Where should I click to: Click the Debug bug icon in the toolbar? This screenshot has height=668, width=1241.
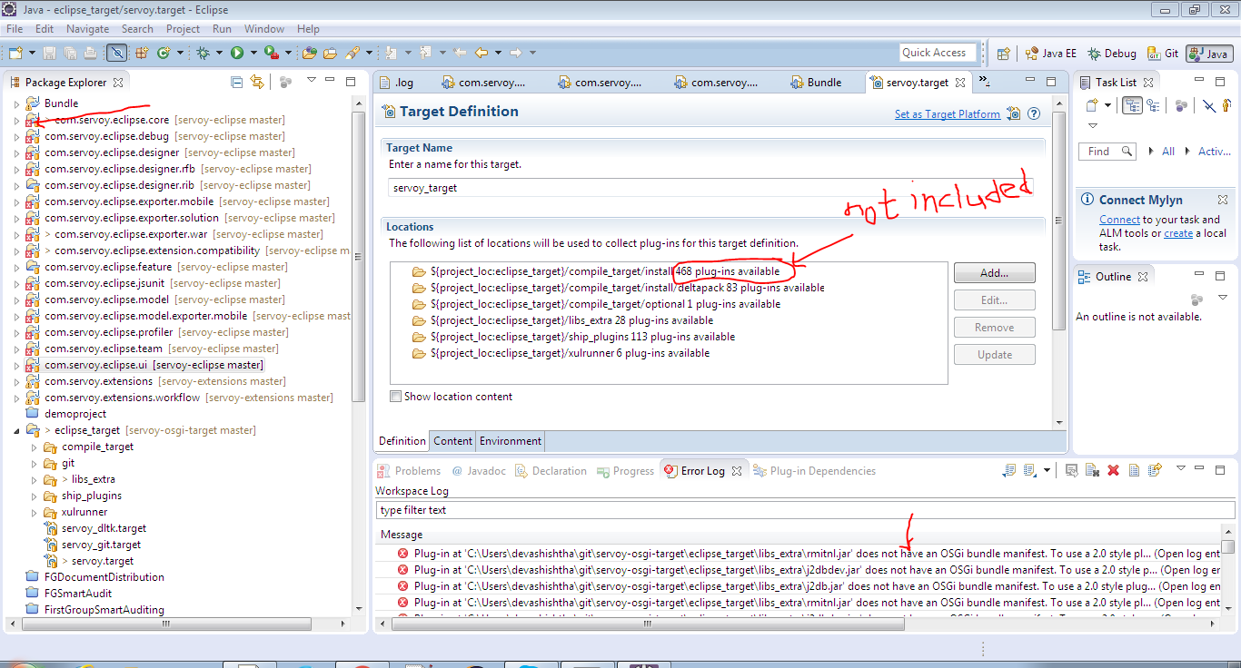(203, 53)
